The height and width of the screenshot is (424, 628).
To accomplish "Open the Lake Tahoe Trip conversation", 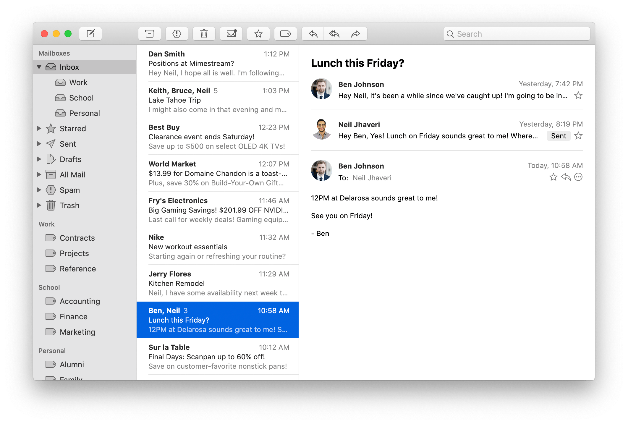I will [218, 100].
